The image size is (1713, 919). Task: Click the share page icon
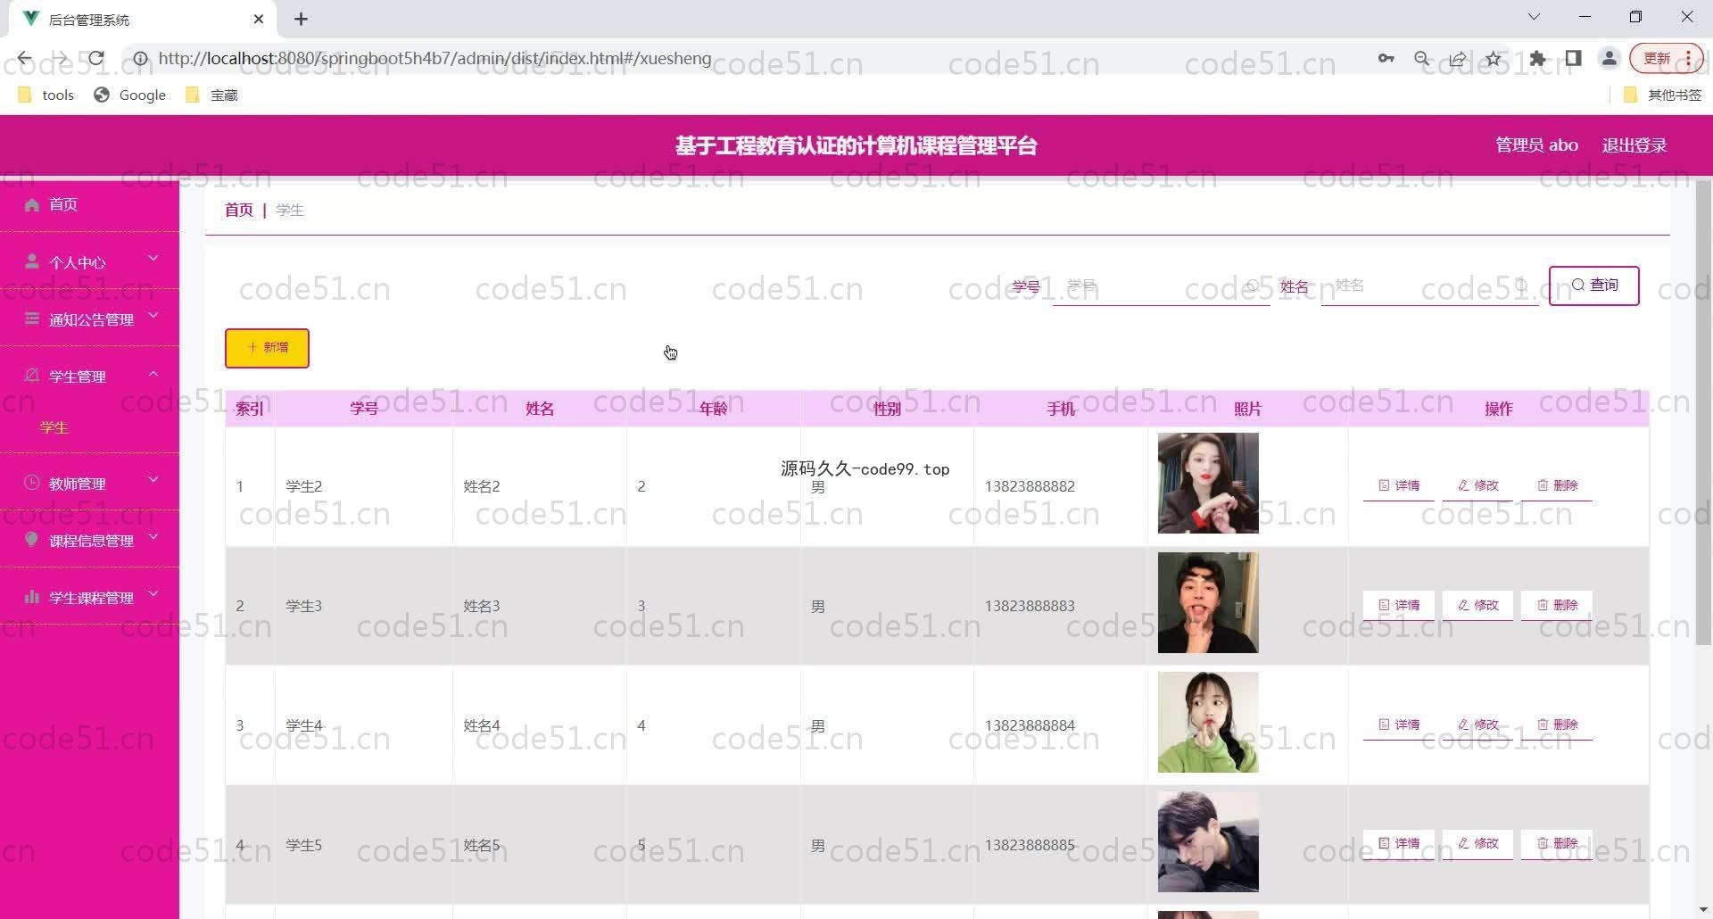coord(1458,59)
